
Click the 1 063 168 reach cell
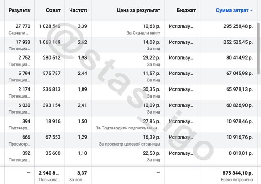point(50,42)
